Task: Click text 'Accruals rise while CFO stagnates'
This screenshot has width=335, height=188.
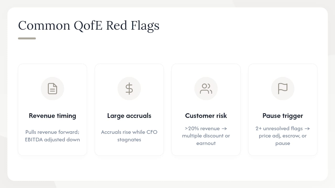Action: (x=129, y=136)
